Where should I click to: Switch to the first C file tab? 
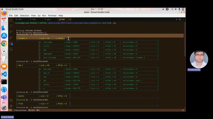(x=19, y=20)
